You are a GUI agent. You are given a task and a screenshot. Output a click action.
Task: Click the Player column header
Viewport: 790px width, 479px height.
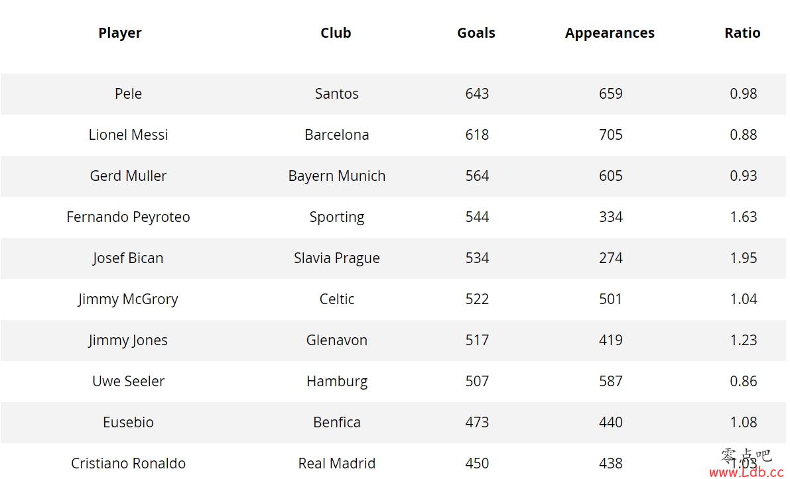tap(120, 33)
